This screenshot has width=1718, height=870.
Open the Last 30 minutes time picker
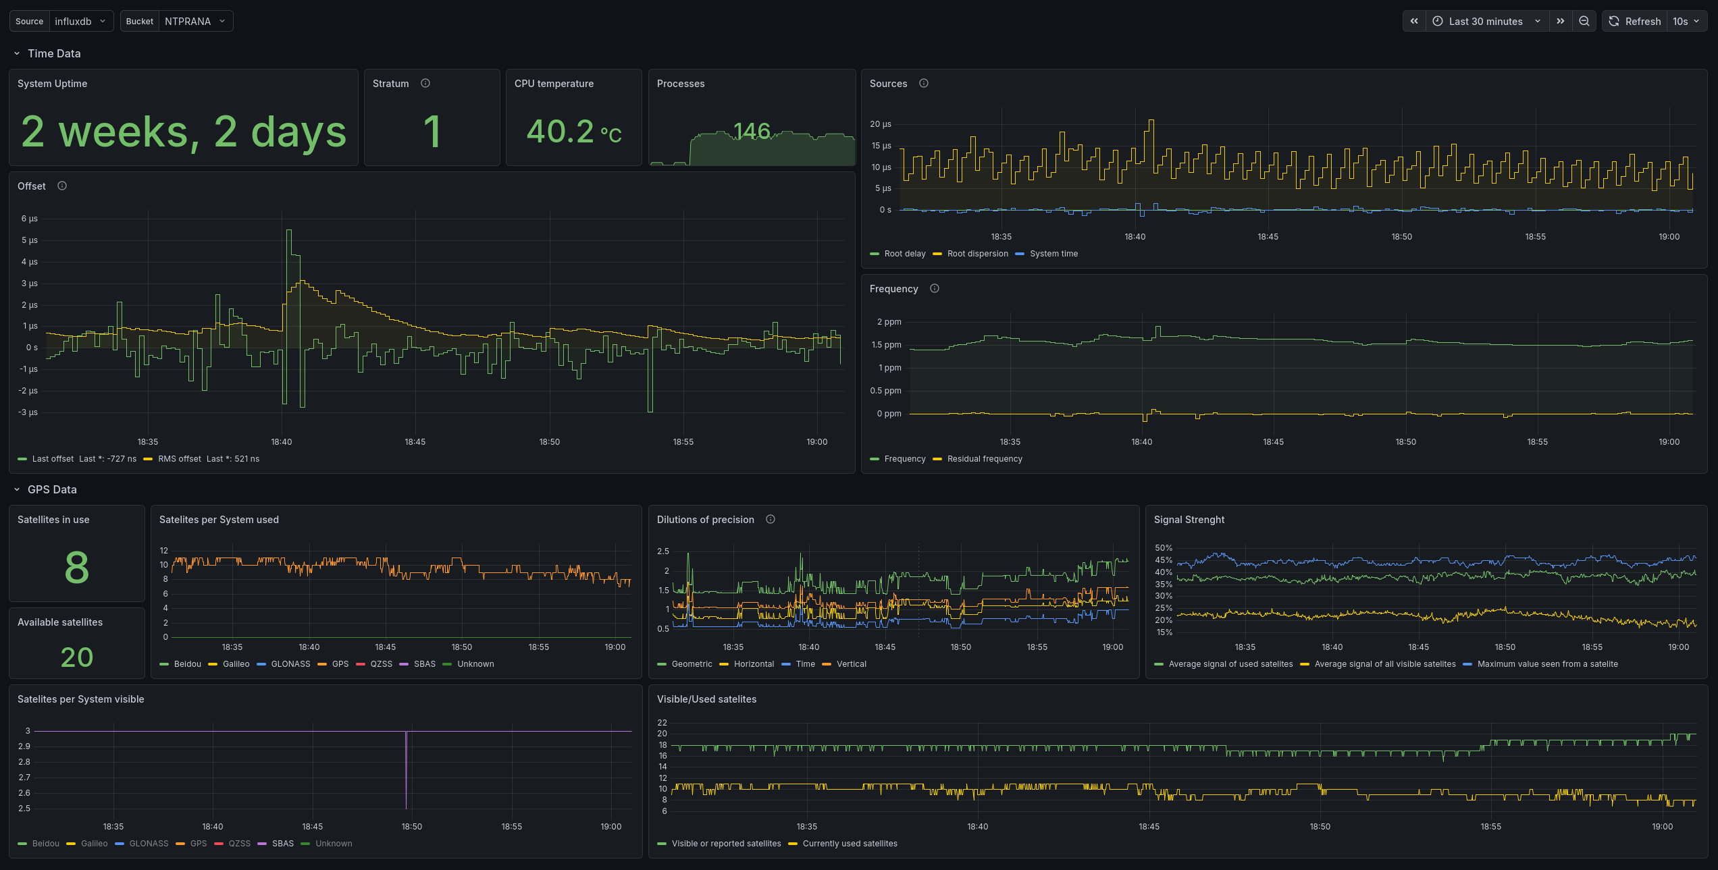click(1487, 21)
